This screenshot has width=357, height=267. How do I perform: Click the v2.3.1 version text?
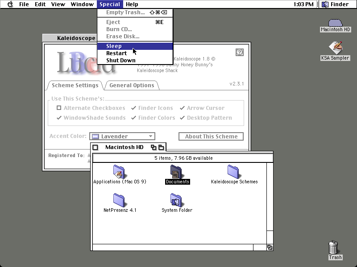[x=237, y=84]
